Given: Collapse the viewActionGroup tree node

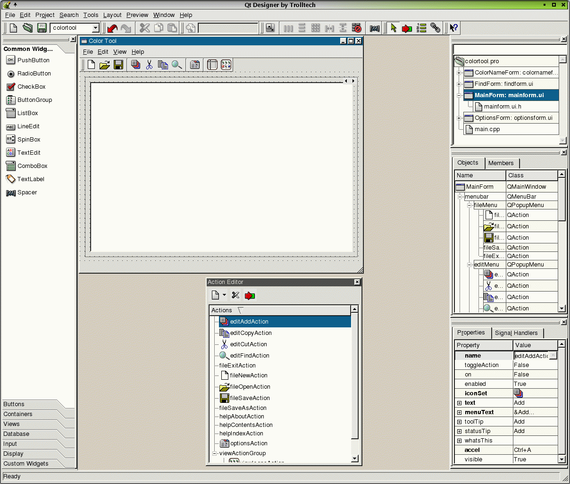Looking at the screenshot, I should 215,453.
